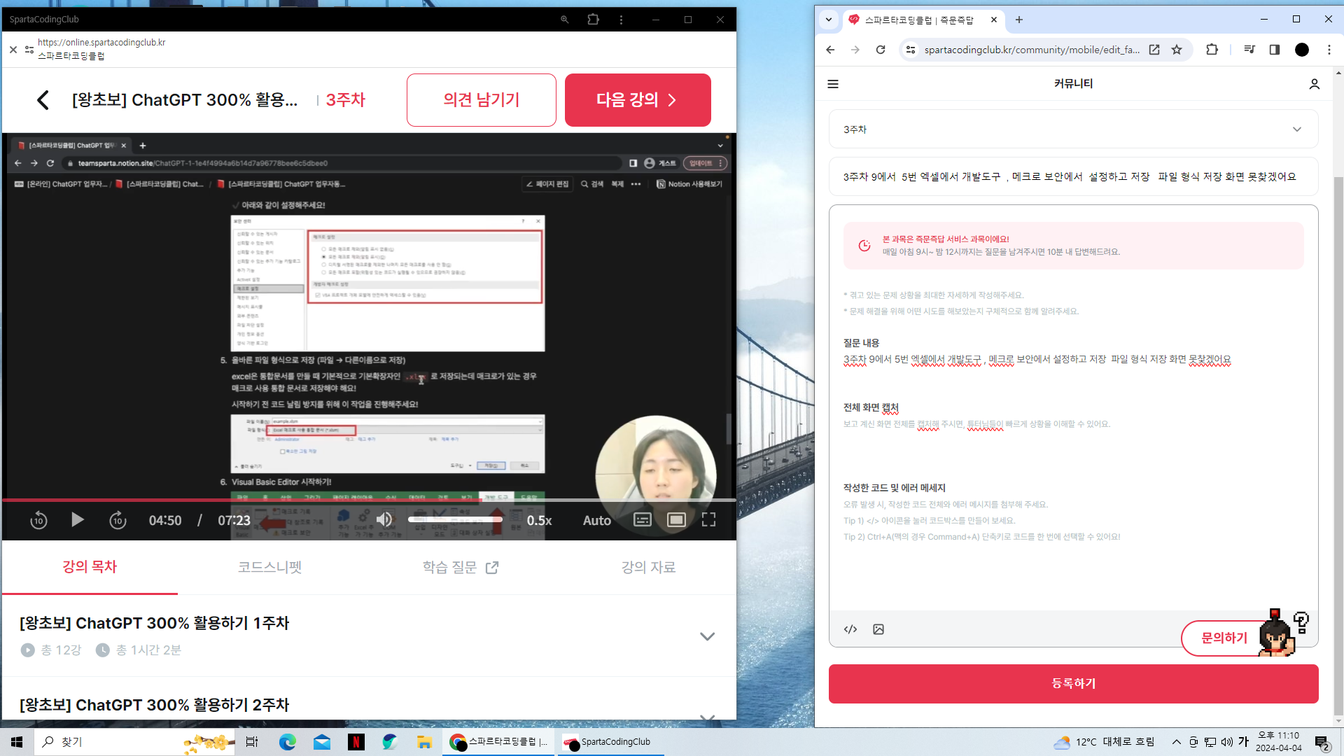This screenshot has width=1344, height=756.
Task: Go to 다음 강의 next lecture
Action: tap(638, 100)
